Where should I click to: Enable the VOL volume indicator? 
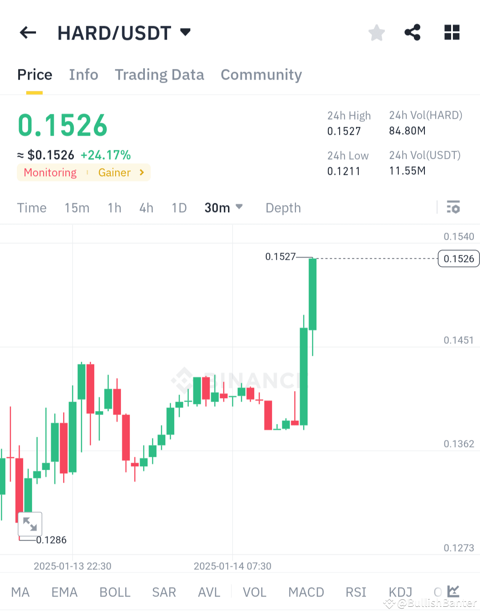254,592
